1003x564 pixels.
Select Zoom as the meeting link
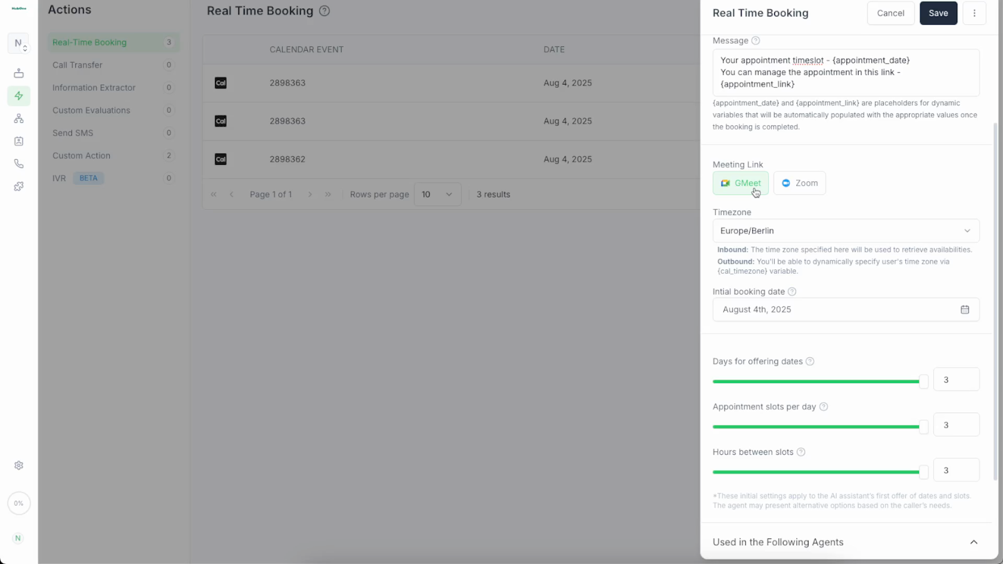[x=799, y=183]
